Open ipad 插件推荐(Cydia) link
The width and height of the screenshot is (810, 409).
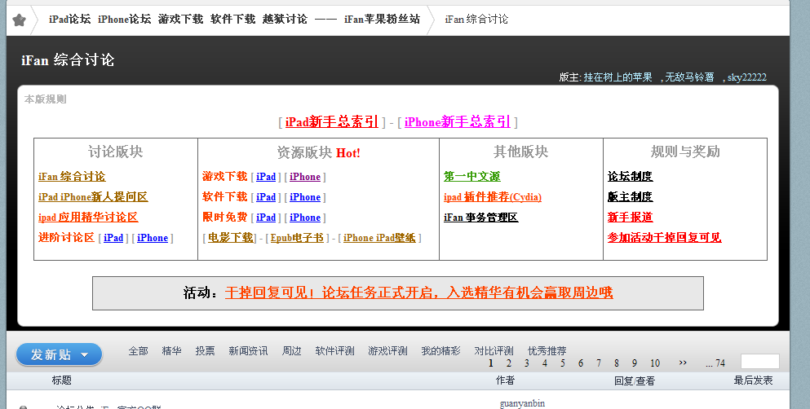pyautogui.click(x=493, y=197)
